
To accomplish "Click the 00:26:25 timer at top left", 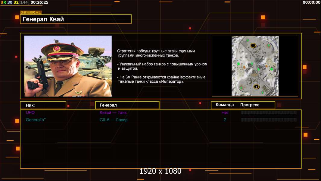I will click(39, 2).
